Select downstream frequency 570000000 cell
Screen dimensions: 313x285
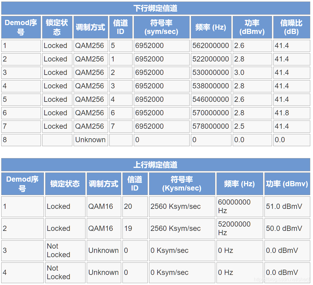tap(211, 113)
